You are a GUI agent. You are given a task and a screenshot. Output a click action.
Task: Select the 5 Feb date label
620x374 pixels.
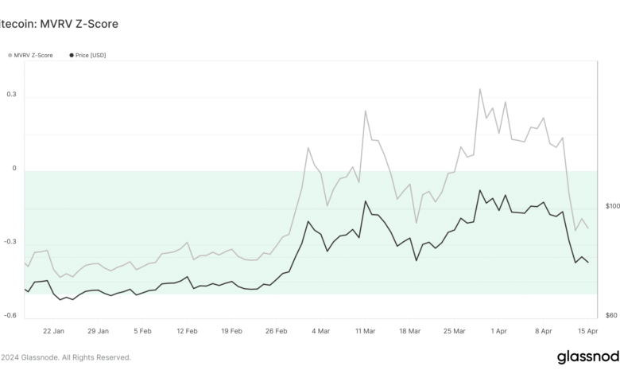[x=143, y=330]
